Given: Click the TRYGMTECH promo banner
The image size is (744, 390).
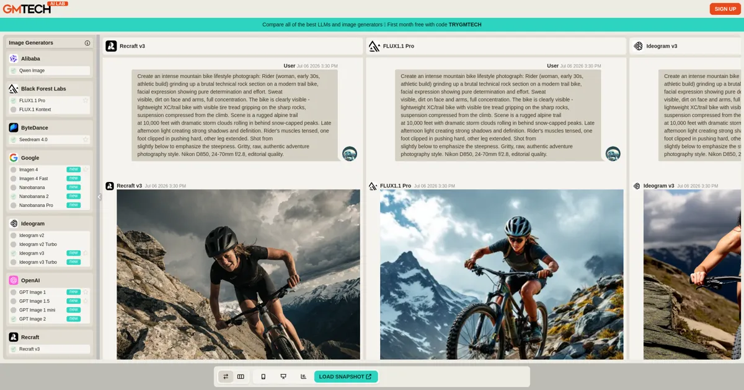Looking at the screenshot, I should pos(372,25).
